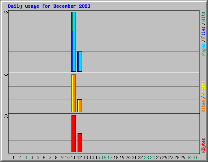The image size is (208, 162).
Task: Click day 14 on the x-axis
Action: point(91,158)
